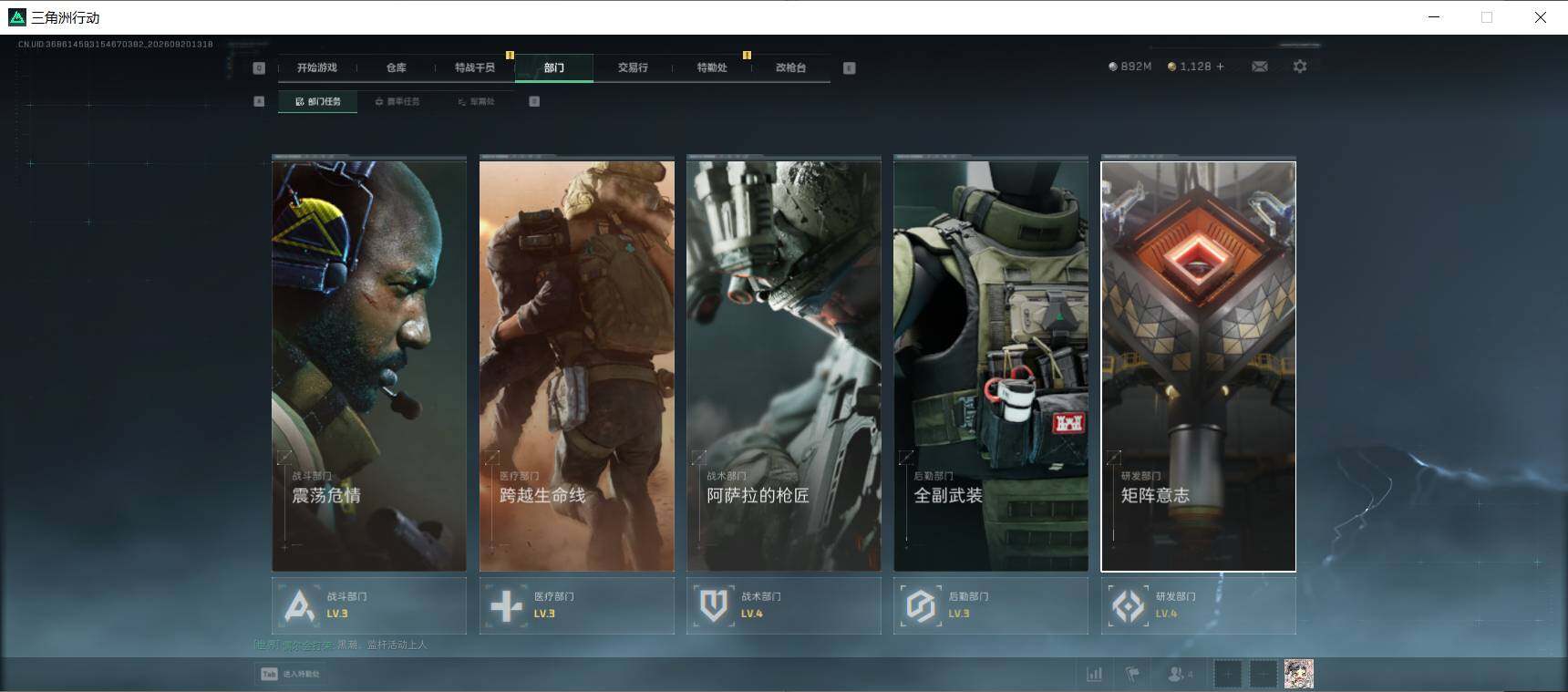Click the Q key previous-tab icon
Image resolution: width=1568 pixels, height=692 pixels.
(x=259, y=67)
